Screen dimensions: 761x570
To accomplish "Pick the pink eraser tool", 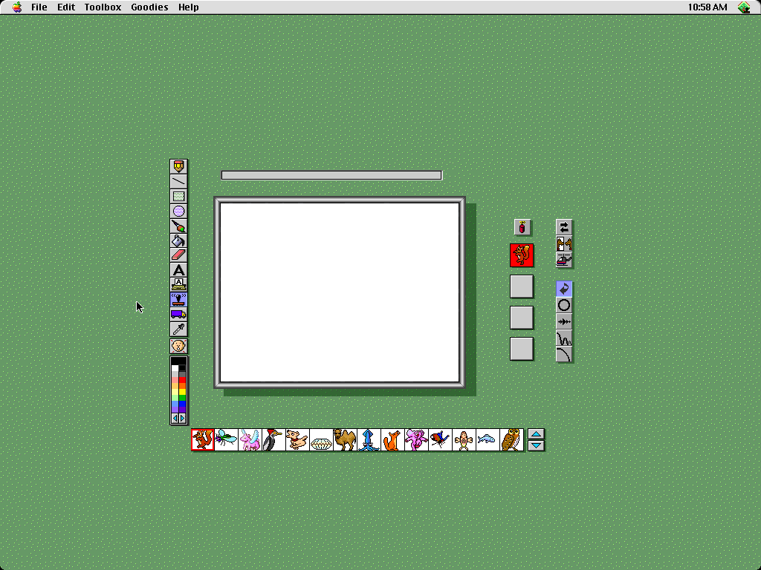I will [178, 255].
